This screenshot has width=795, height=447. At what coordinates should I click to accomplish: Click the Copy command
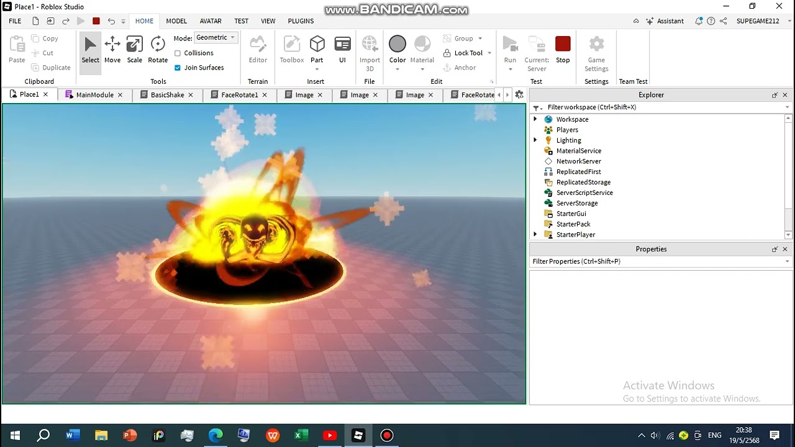tap(45, 38)
